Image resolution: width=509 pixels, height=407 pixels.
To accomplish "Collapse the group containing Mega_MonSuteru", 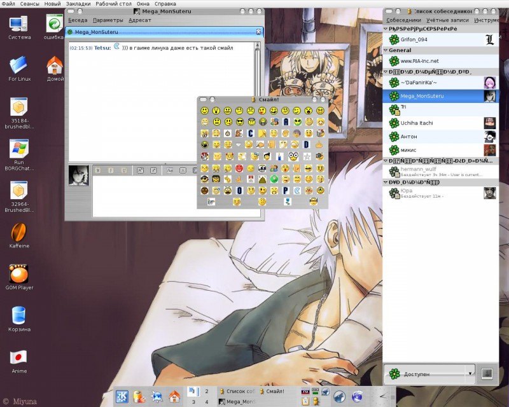I will 386,72.
